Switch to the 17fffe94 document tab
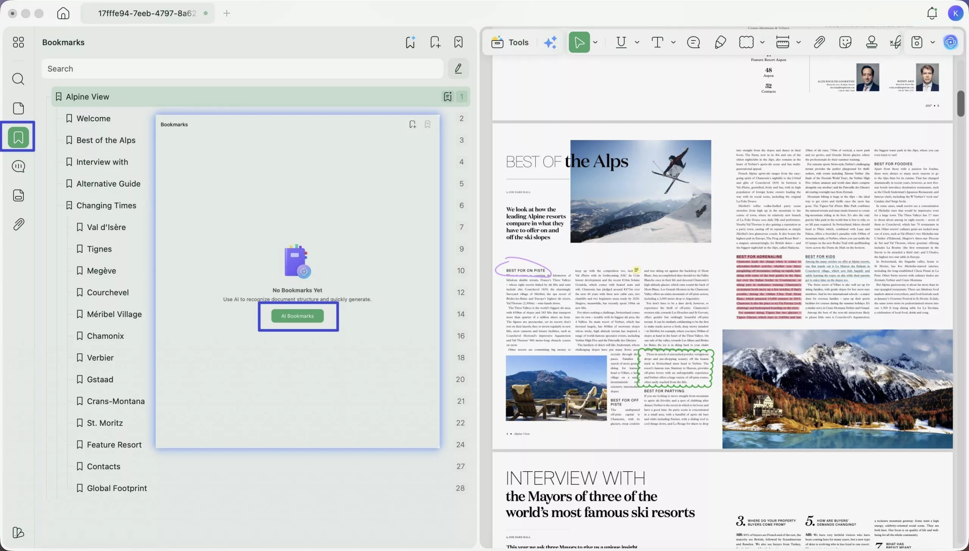This screenshot has height=551, width=969. [x=148, y=13]
